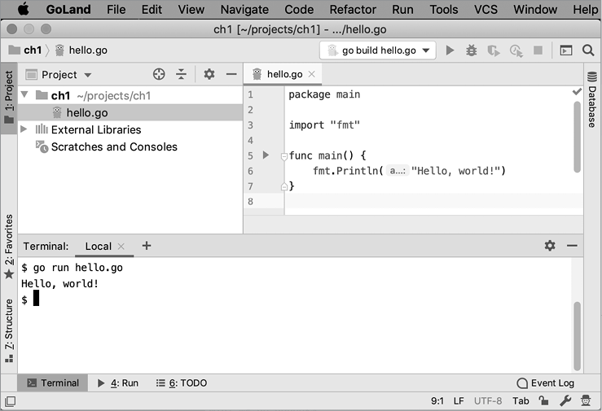Click the run gutter arrow beside func main
Image resolution: width=602 pixels, height=411 pixels.
pyautogui.click(x=266, y=155)
